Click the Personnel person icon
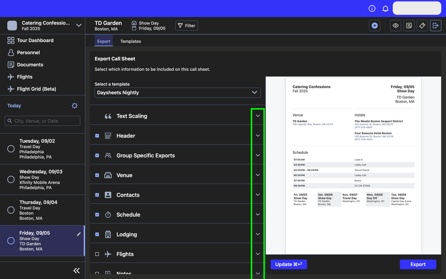Image resolution: width=446 pixels, height=279 pixels. click(x=11, y=53)
